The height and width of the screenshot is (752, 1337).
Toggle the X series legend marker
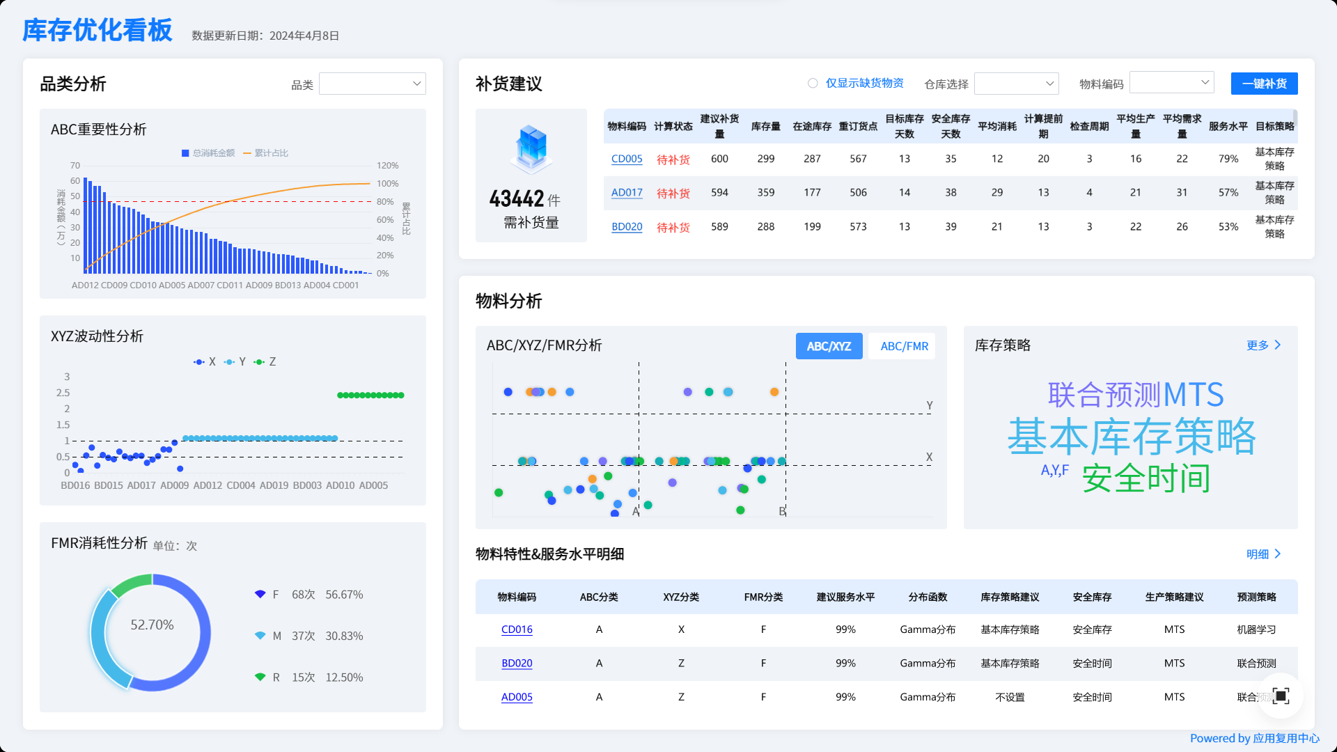tap(199, 362)
